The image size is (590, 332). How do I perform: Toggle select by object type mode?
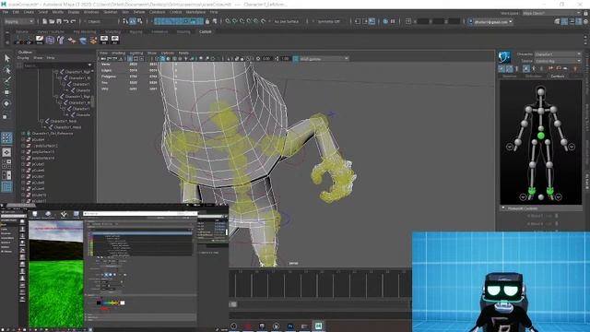coord(133,21)
